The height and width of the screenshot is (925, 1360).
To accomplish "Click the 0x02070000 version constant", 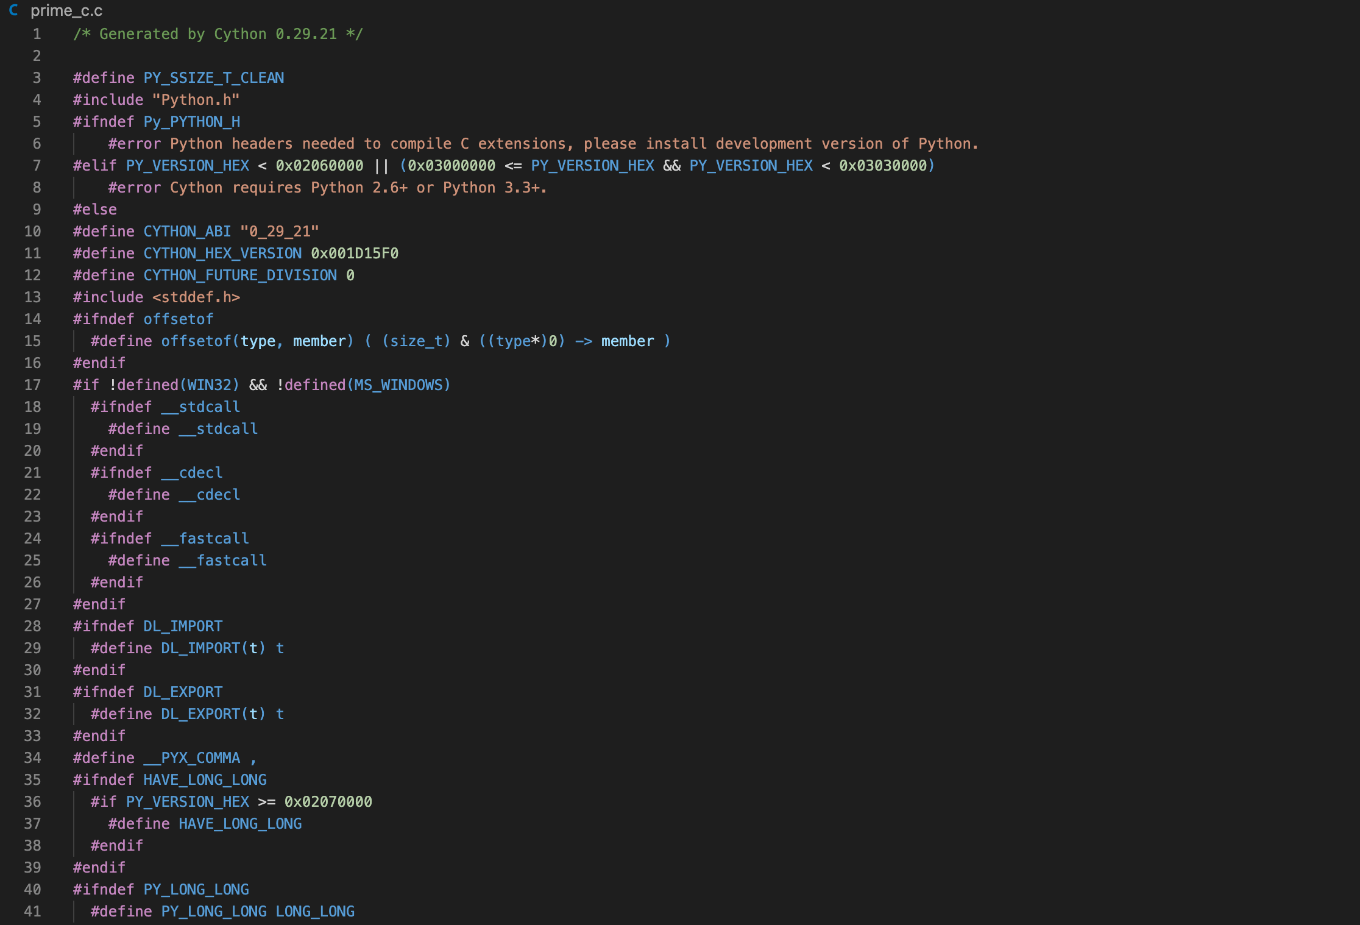I will point(328,802).
